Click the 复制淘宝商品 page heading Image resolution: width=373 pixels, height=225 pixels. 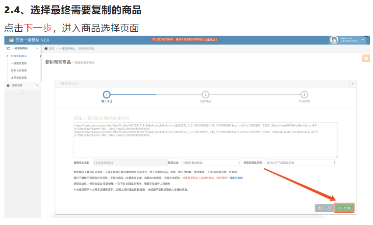(x=58, y=62)
